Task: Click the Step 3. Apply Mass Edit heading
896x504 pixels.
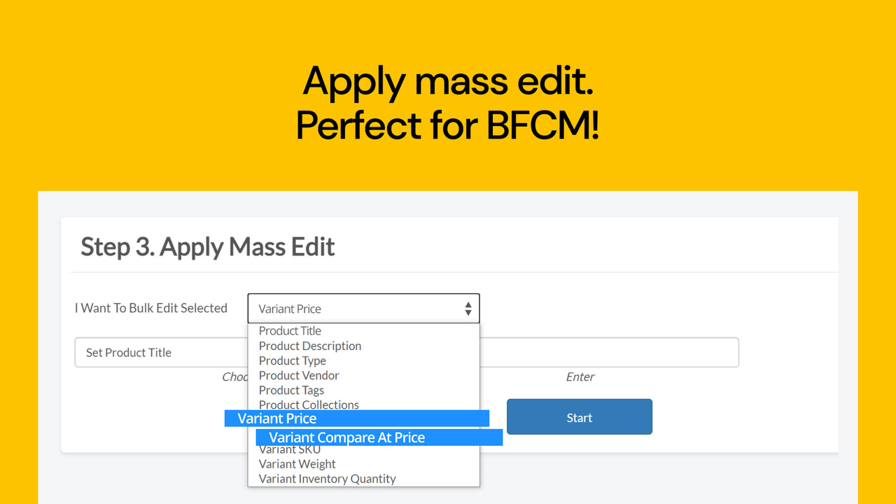Action: click(x=207, y=246)
